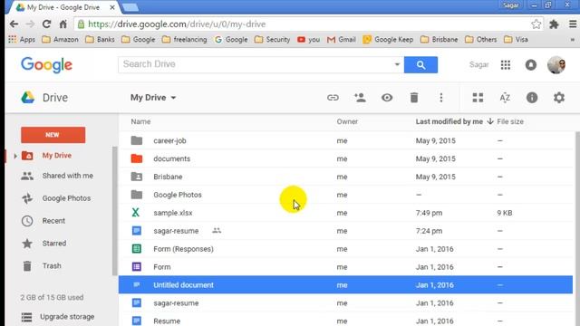Viewport: 580px width, 326px height.
Task: Click the extensions puzzle icon
Action: tap(554, 24)
